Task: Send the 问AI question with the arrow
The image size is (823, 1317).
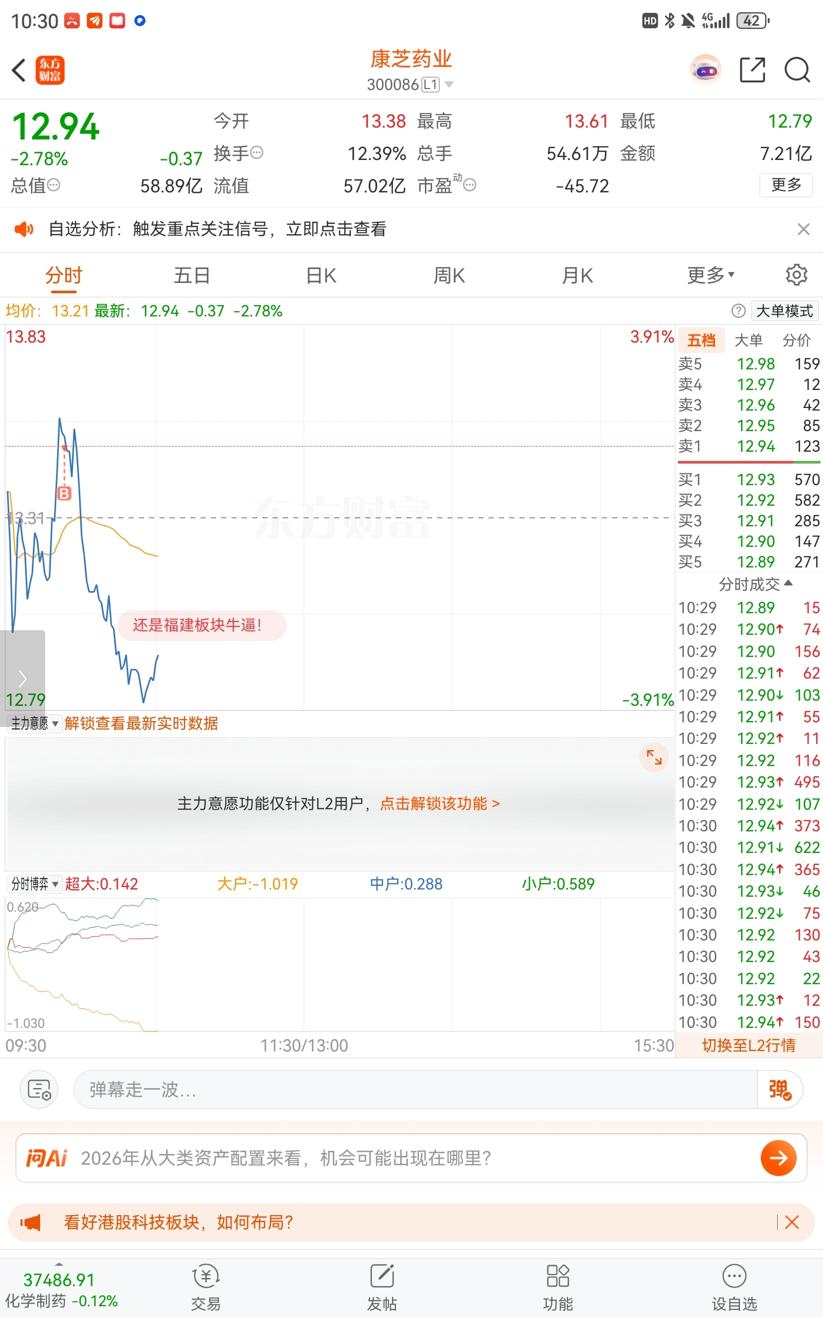Action: click(x=778, y=1158)
